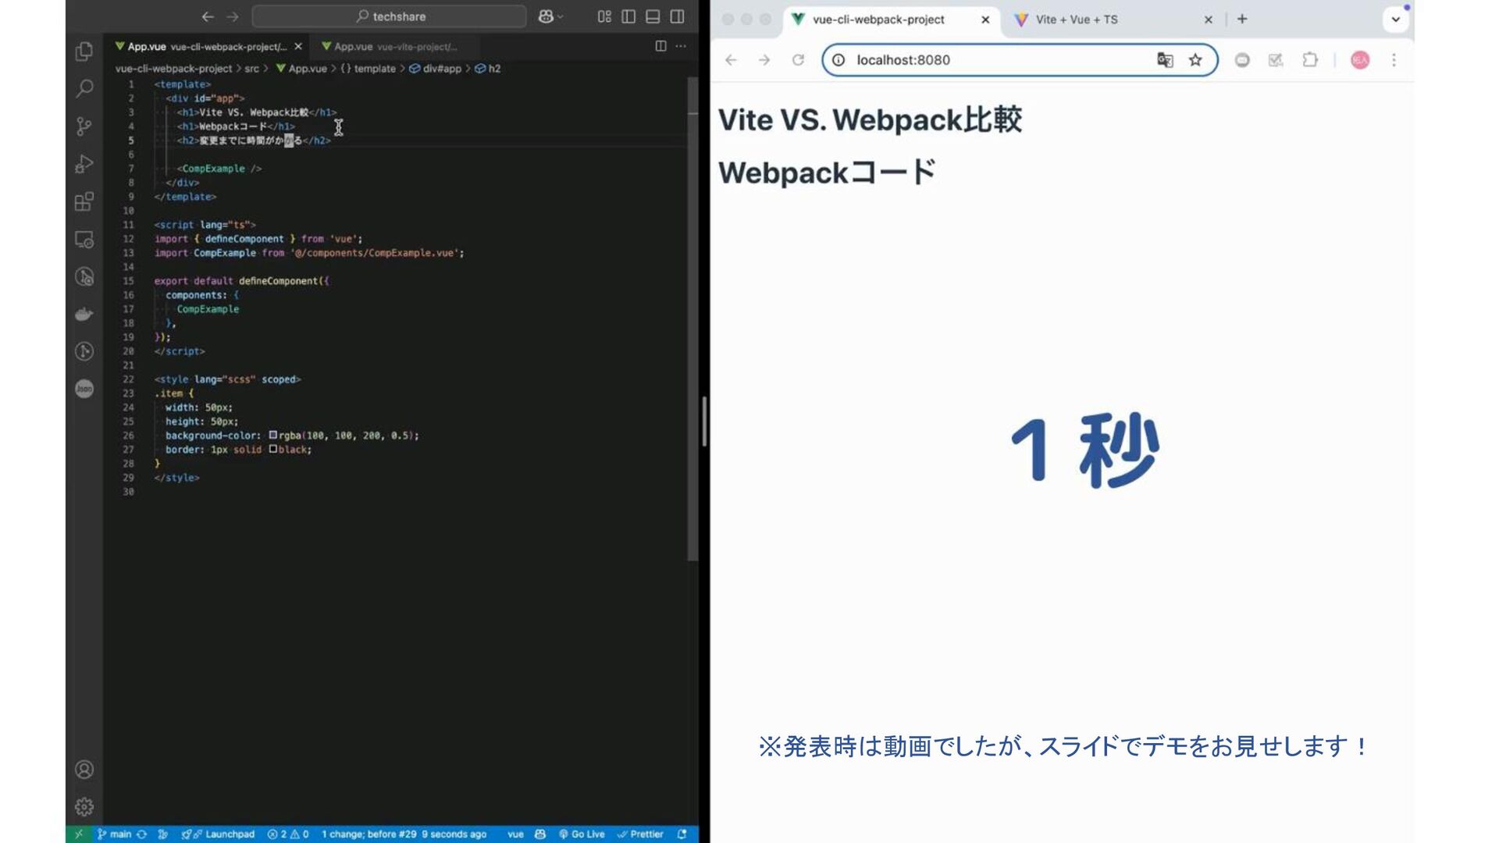Open the editor More Actions ellipsis
1499x843 pixels.
(681, 46)
